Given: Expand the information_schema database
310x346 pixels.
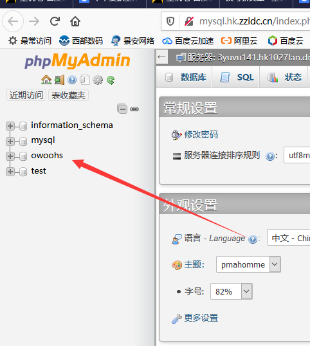Looking at the screenshot, I should click(x=10, y=126).
